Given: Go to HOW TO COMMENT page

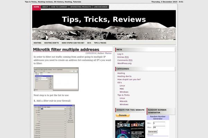Looking at the screenshot, I should pyautogui.click(x=59, y=7).
